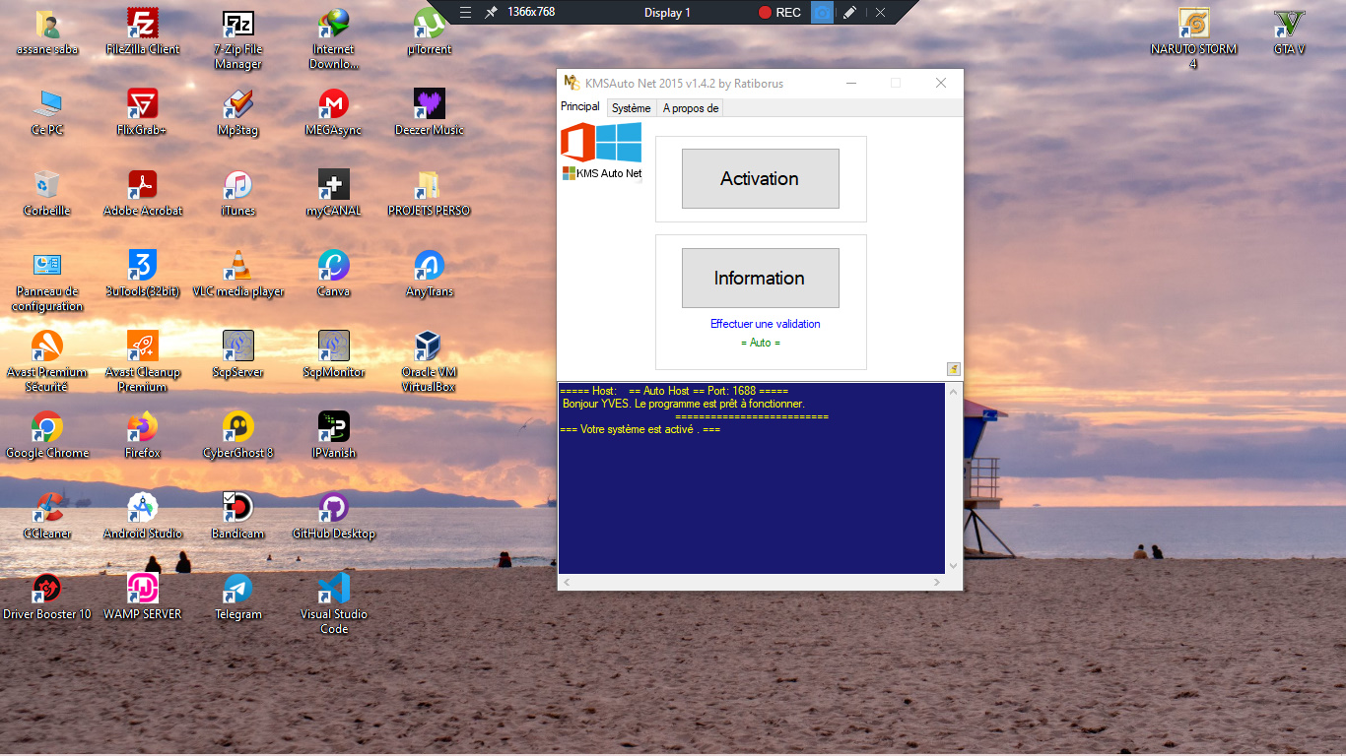This screenshot has width=1346, height=756.
Task: Open Driver Booster 10 shortcut
Action: [47, 598]
